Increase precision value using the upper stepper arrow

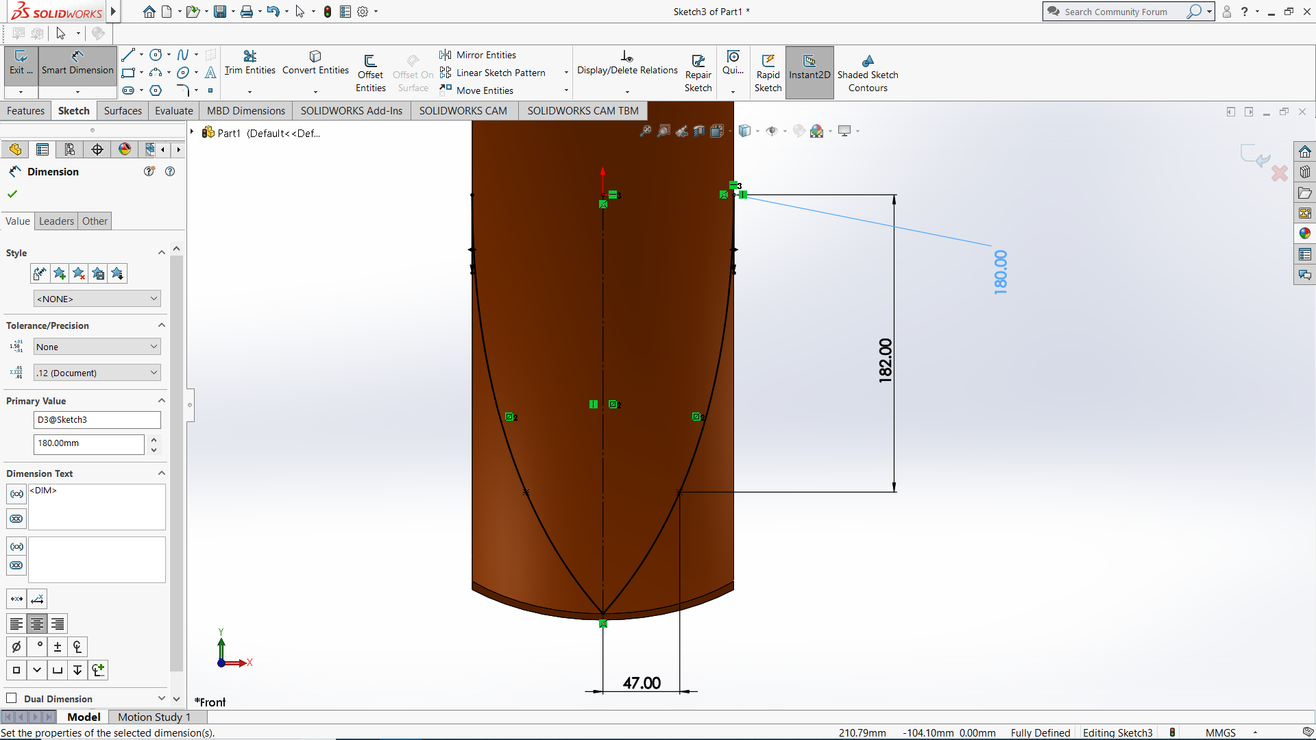click(x=154, y=440)
